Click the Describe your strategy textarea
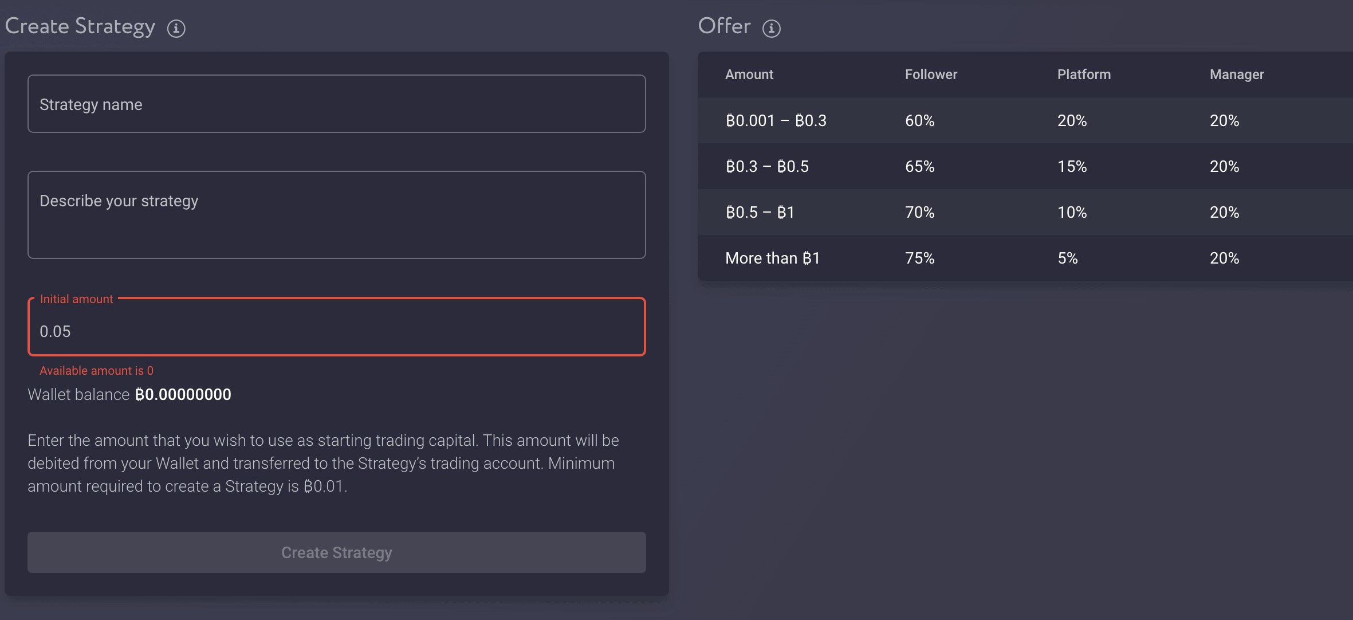 tap(336, 215)
